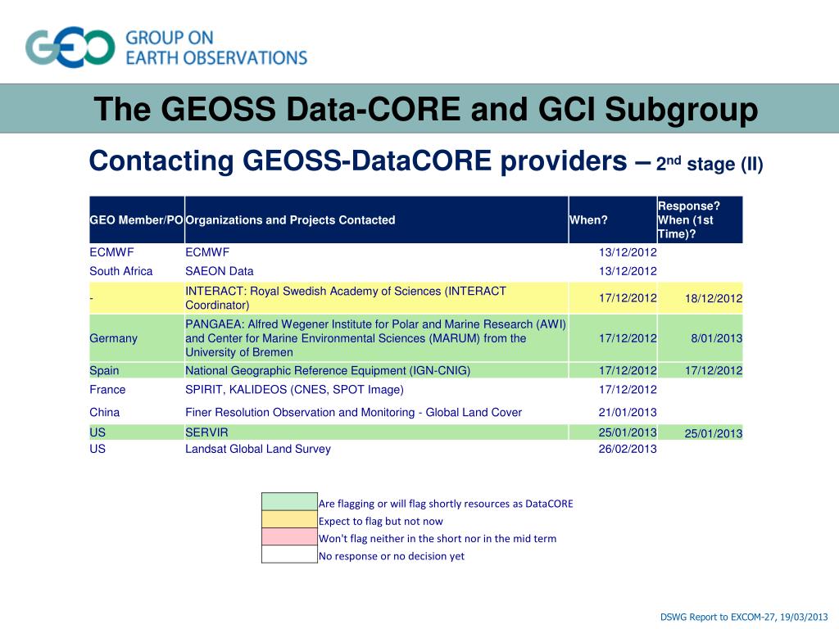
Task: Click the '2nd stage (II)' text
Action: pyautogui.click(x=710, y=163)
